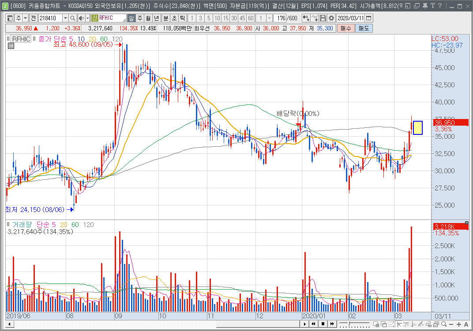Select the 1 interval button
This screenshot has width=473, height=331.
192,19
